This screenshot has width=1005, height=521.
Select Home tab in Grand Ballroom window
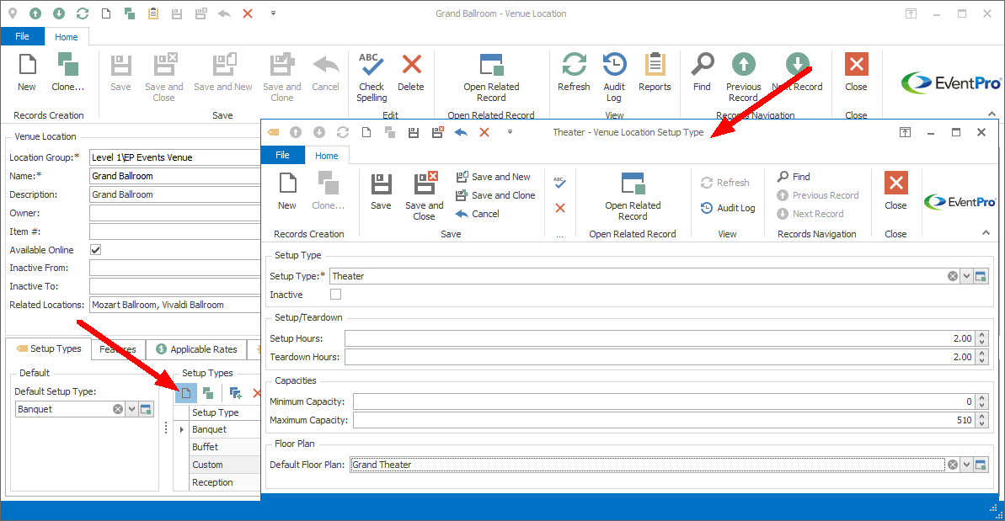tap(66, 37)
